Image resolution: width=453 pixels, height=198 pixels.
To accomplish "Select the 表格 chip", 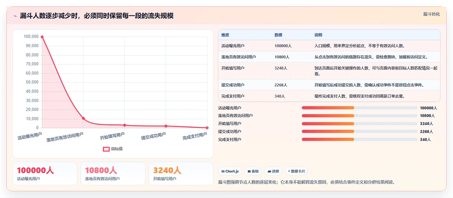I will [253, 171].
